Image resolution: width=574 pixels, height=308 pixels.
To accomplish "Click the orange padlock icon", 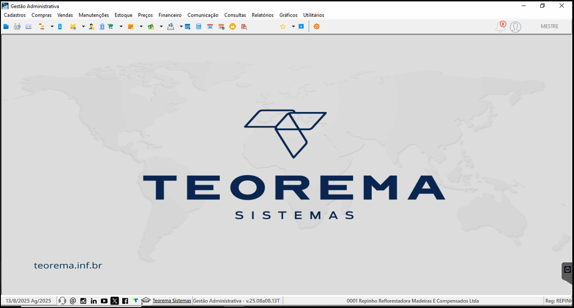I will (x=233, y=27).
